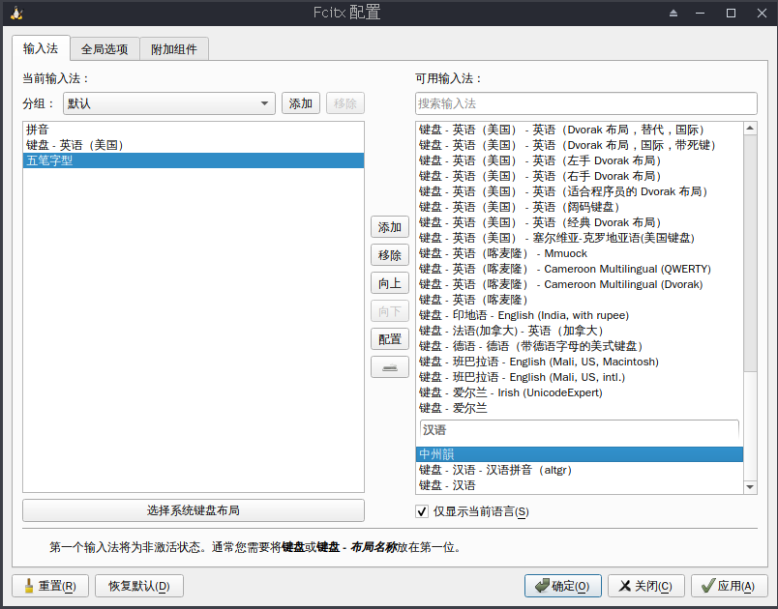The image size is (778, 609).
Task: Click the shade/roll-up window arrow in title bar
Action: tap(673, 13)
